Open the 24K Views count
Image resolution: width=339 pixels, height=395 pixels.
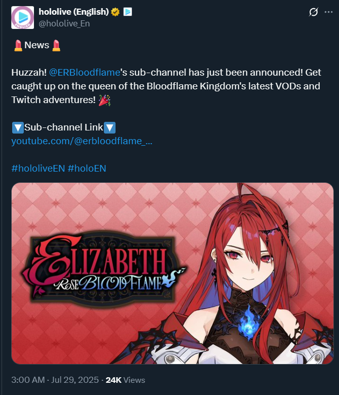point(125,380)
